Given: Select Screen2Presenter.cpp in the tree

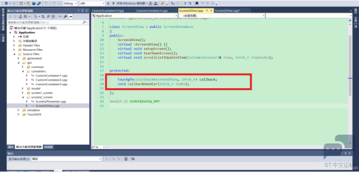Looking at the screenshot, I should (x=50, y=102).
